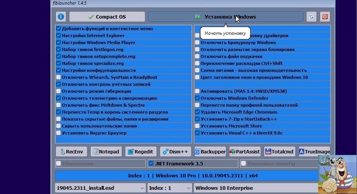357x194 pixels.
Task: Uncheck Настройки конфиденциальности
Action: tap(59, 70)
